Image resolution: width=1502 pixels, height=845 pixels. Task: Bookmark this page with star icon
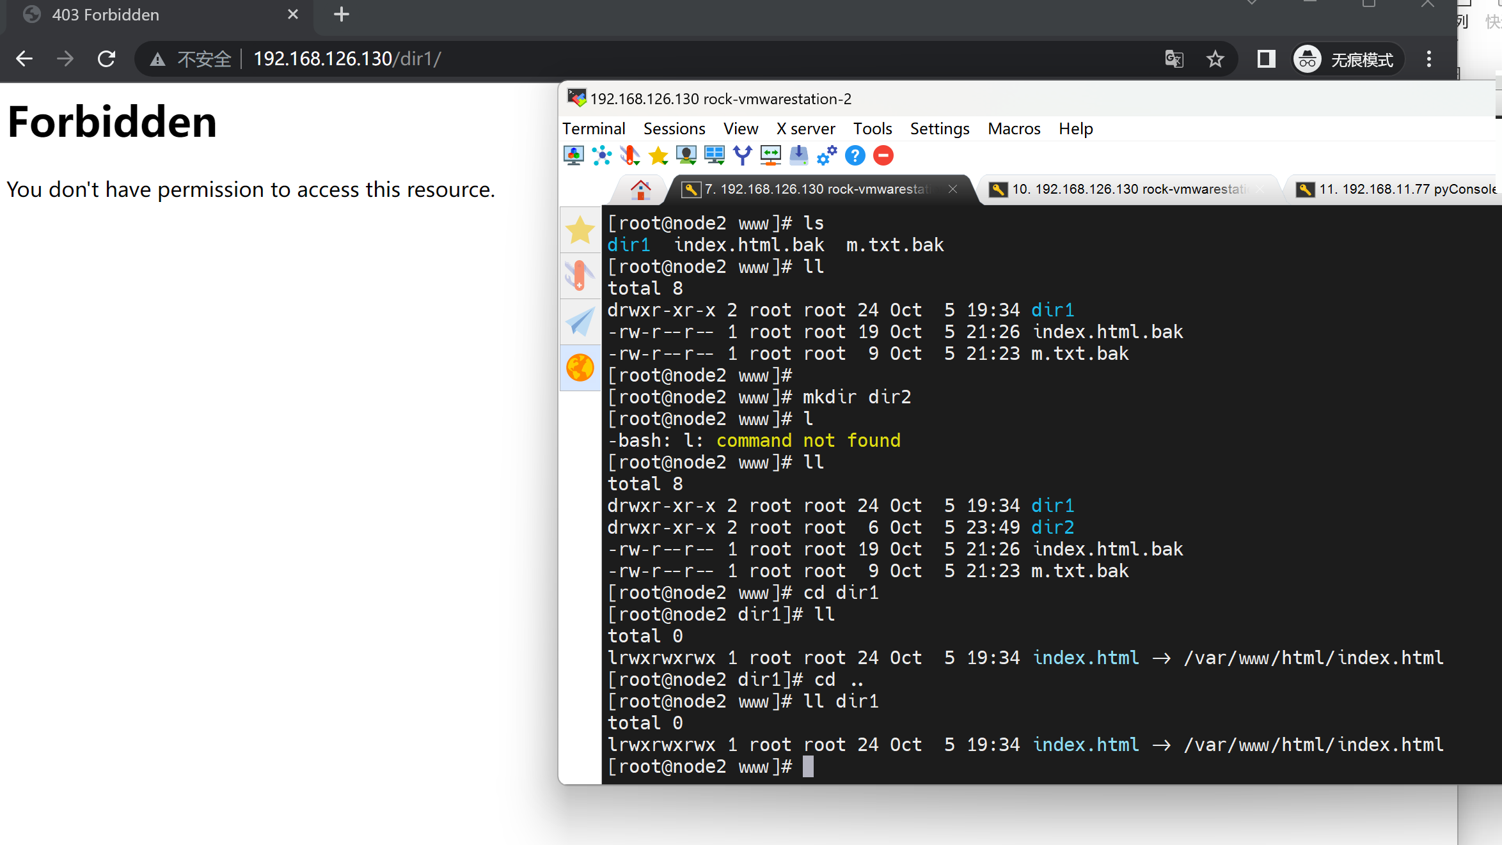tap(1215, 59)
